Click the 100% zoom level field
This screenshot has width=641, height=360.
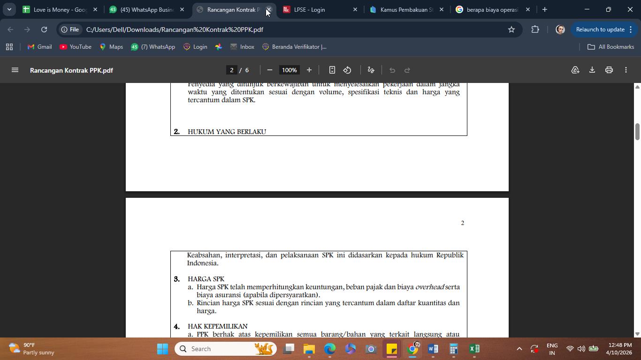tap(290, 70)
